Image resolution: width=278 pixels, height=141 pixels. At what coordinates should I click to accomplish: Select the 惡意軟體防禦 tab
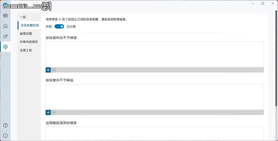click(x=29, y=25)
